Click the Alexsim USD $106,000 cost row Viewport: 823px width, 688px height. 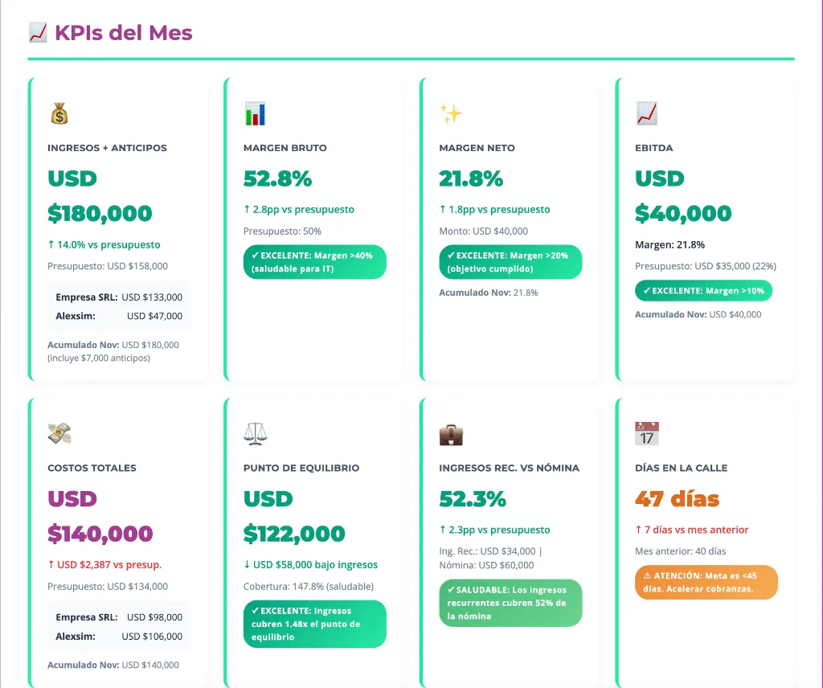point(119,637)
